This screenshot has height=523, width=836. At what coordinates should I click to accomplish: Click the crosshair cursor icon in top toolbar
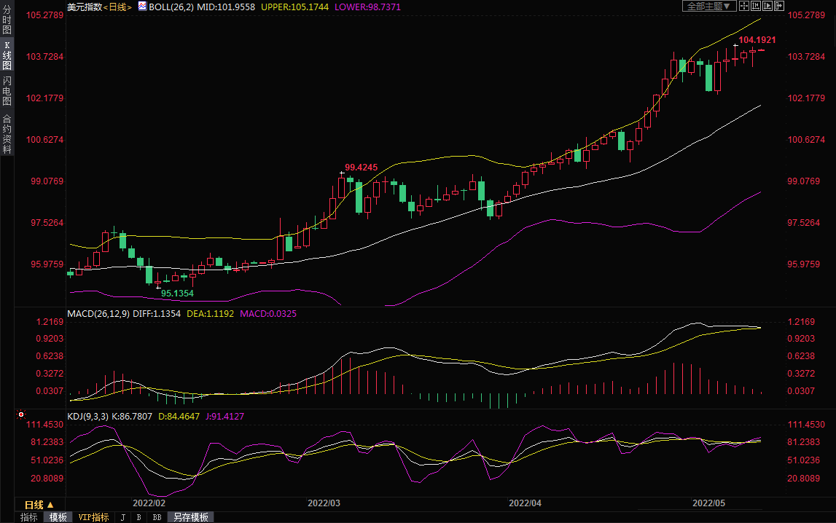744,6
